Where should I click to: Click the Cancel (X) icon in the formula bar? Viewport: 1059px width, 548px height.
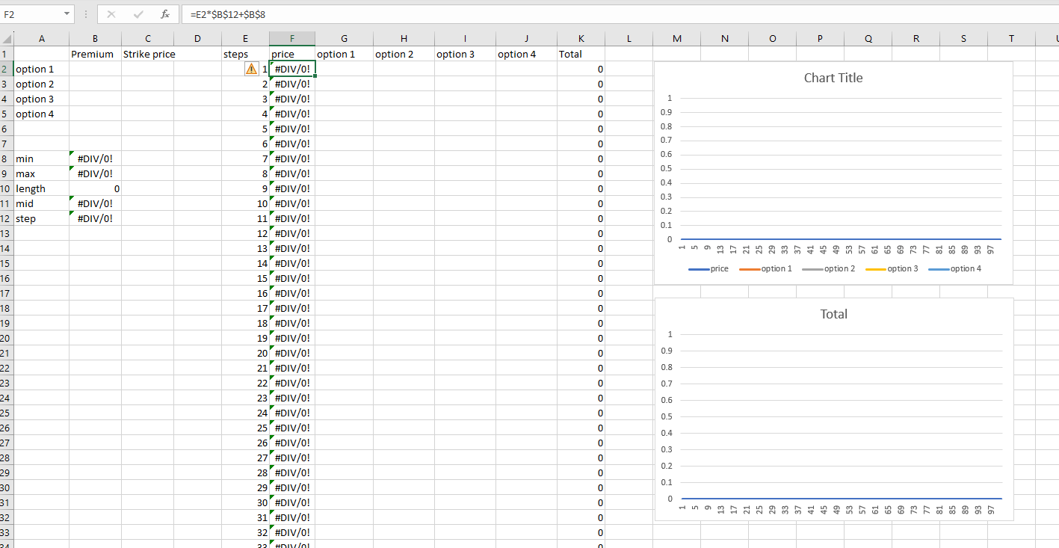(x=111, y=13)
